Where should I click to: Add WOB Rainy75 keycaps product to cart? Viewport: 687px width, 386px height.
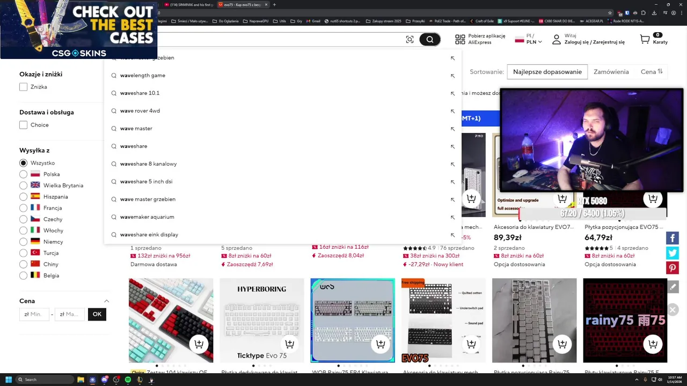(x=381, y=344)
